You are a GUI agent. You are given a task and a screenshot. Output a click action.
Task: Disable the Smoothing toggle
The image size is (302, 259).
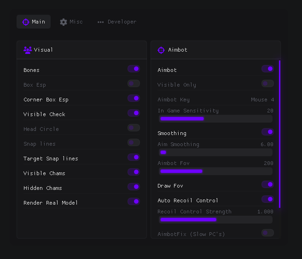268,132
